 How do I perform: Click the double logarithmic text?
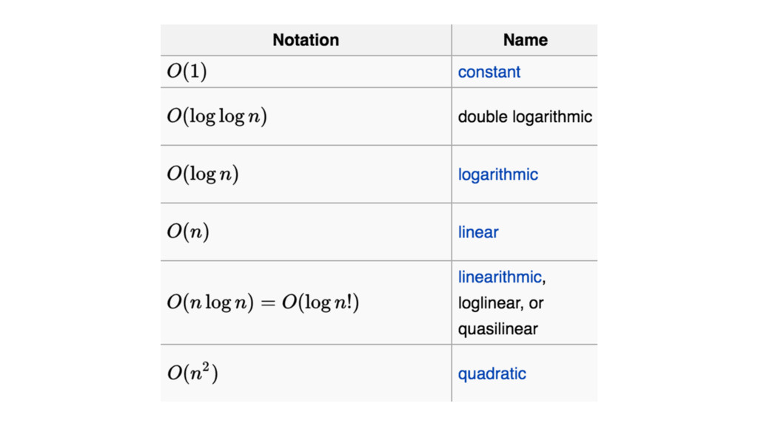[525, 117]
